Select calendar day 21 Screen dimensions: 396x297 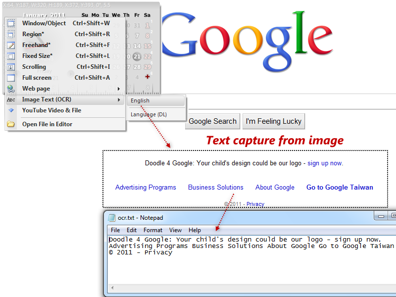(137, 56)
